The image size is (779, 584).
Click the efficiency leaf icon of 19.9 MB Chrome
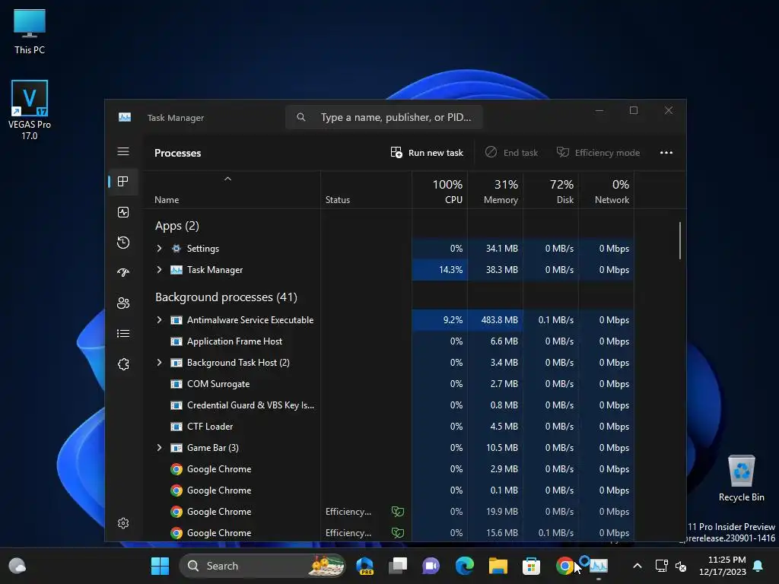(397, 512)
